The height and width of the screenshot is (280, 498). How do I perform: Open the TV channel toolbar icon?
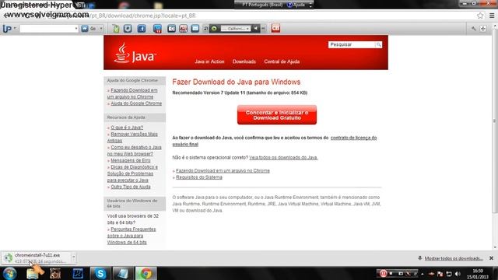click(157, 29)
